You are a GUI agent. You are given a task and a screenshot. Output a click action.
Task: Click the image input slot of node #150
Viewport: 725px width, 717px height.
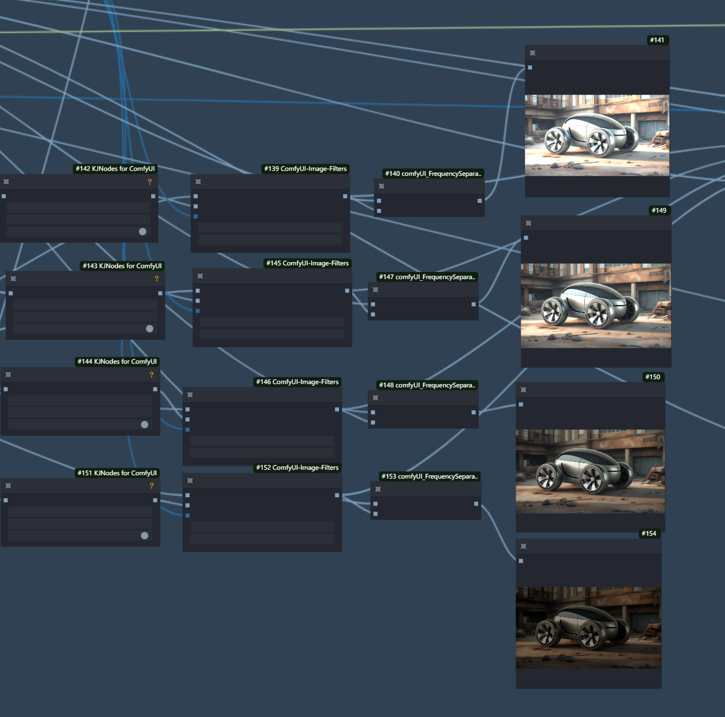(521, 404)
